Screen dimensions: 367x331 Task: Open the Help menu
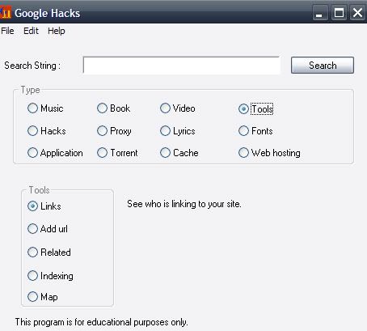click(57, 31)
